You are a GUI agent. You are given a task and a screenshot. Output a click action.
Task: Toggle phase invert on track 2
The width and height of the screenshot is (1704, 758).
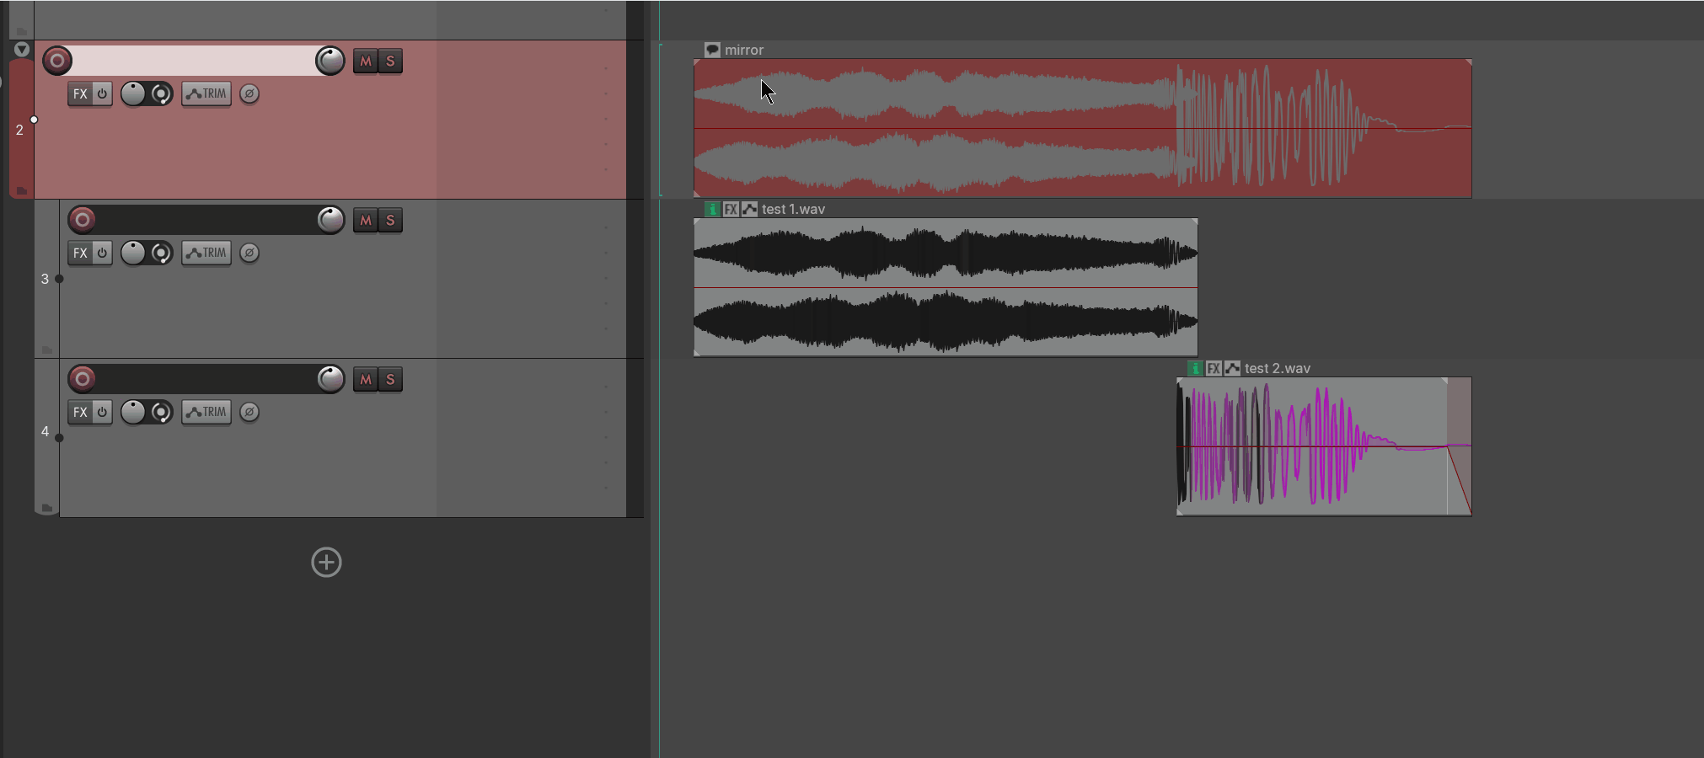[x=249, y=93]
